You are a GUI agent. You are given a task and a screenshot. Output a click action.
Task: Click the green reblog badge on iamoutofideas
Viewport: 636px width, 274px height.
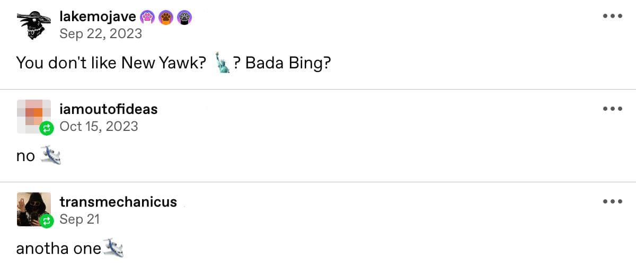(47, 128)
